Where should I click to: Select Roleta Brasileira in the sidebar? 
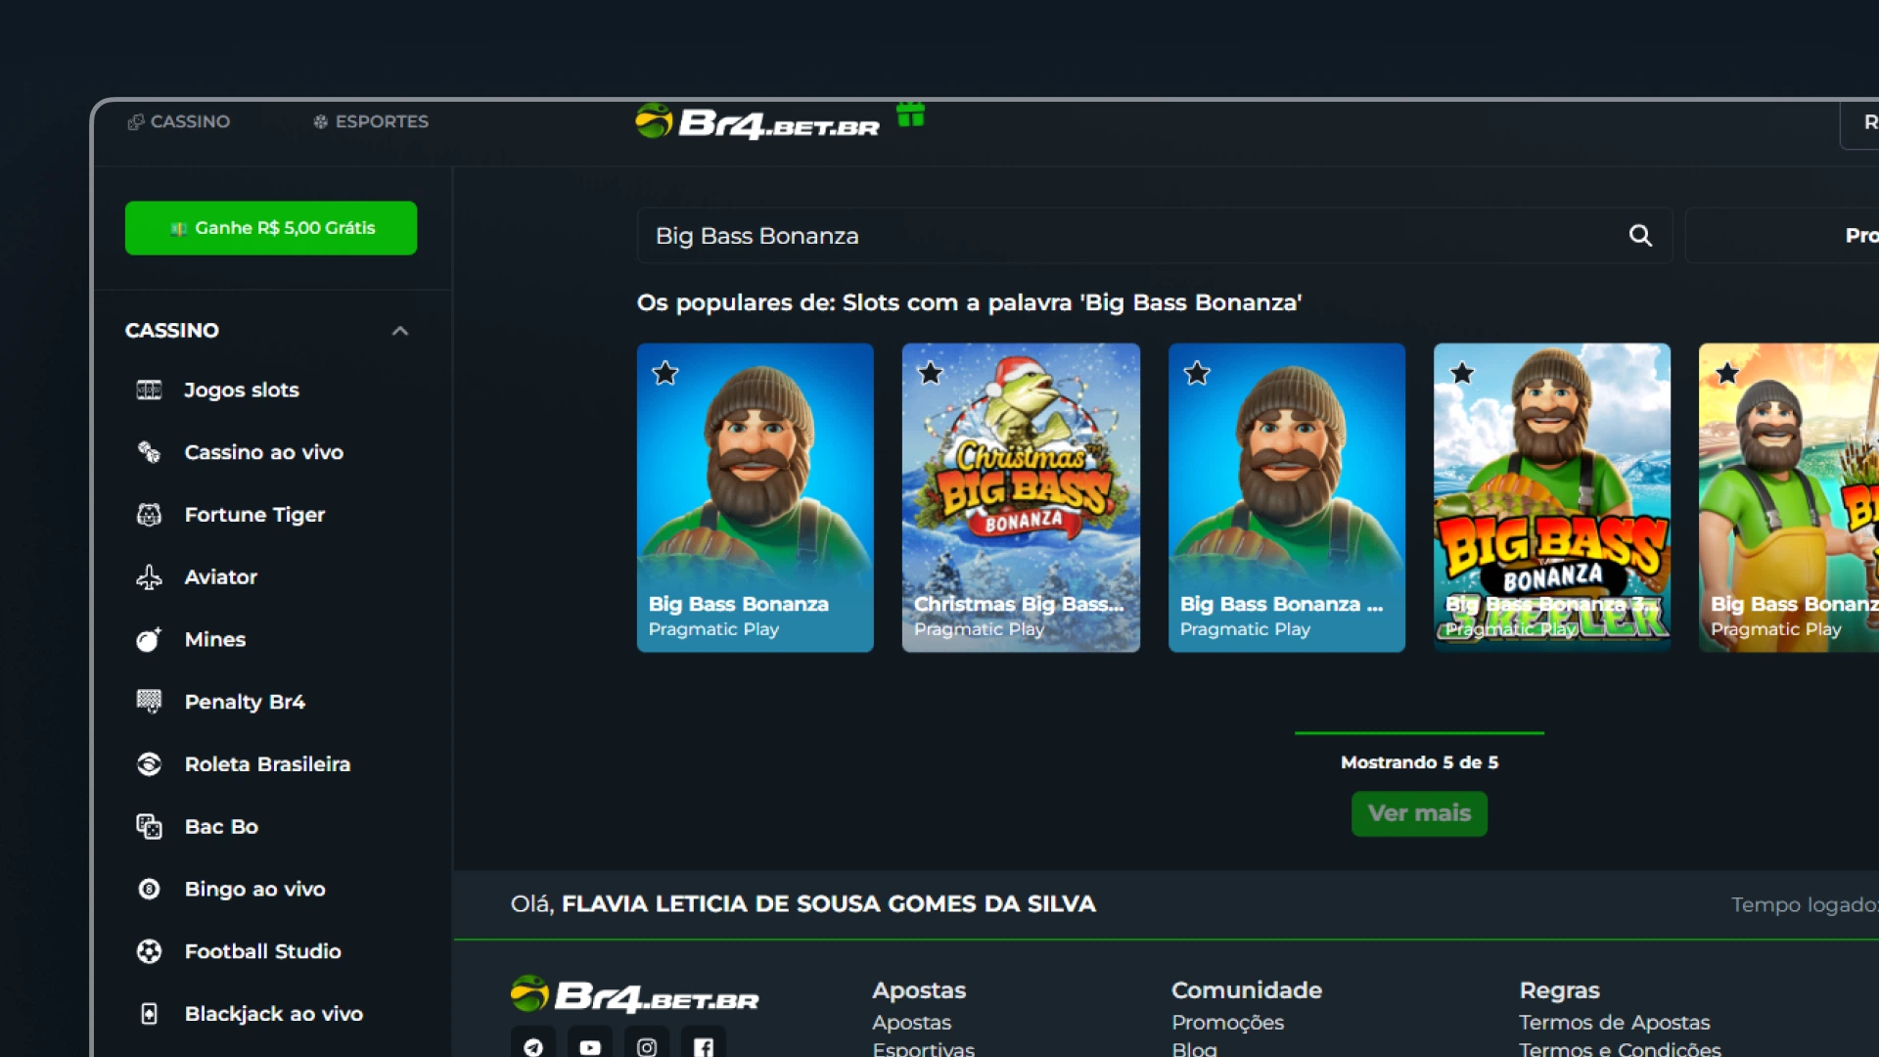267,764
